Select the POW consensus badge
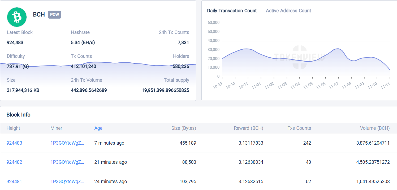Viewport: 397px width, 190px height. coord(54,15)
